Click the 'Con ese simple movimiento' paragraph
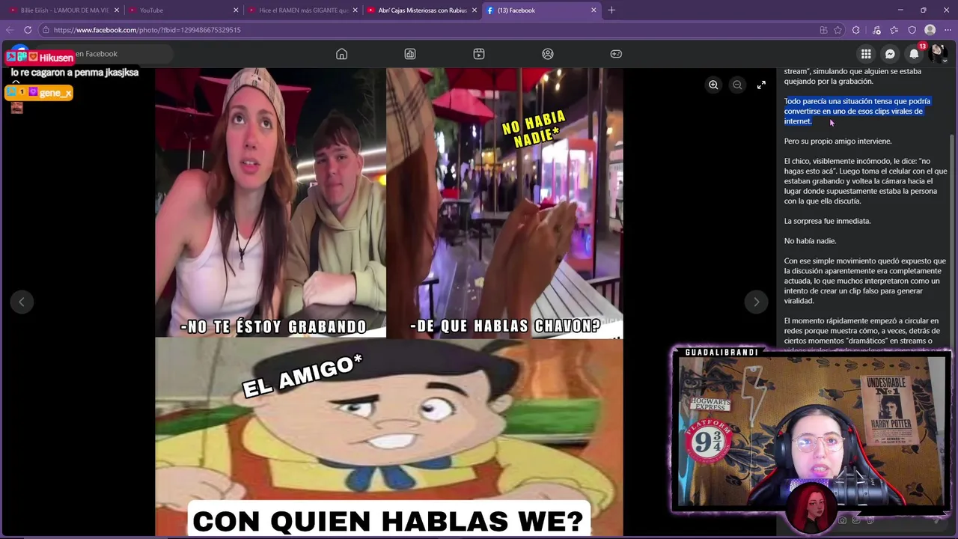The image size is (958, 539). click(865, 281)
